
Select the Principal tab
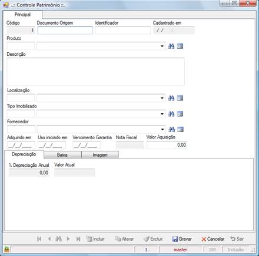point(22,15)
